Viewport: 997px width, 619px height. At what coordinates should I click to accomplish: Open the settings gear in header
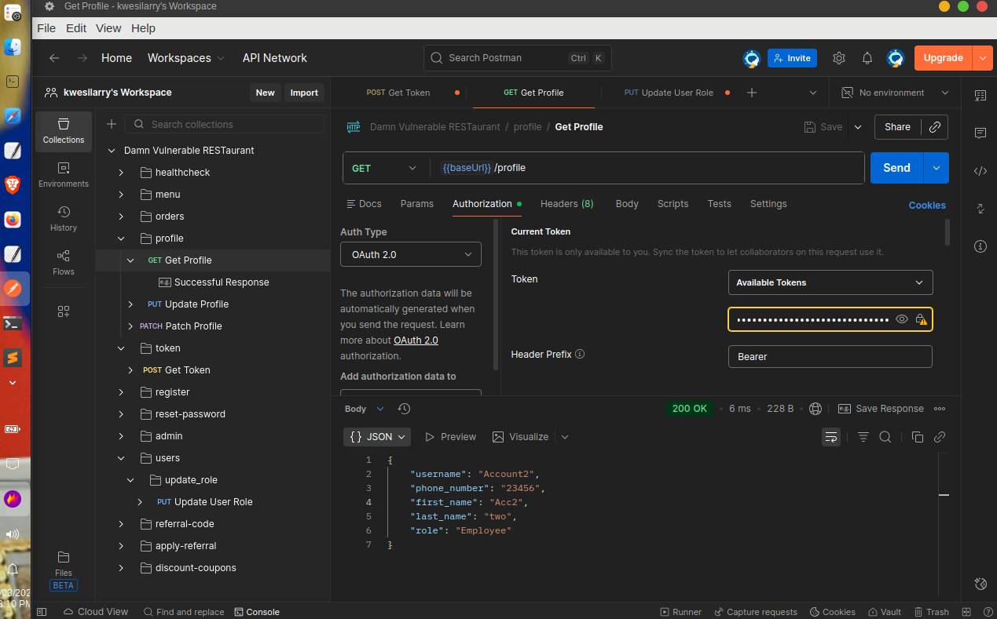(839, 58)
